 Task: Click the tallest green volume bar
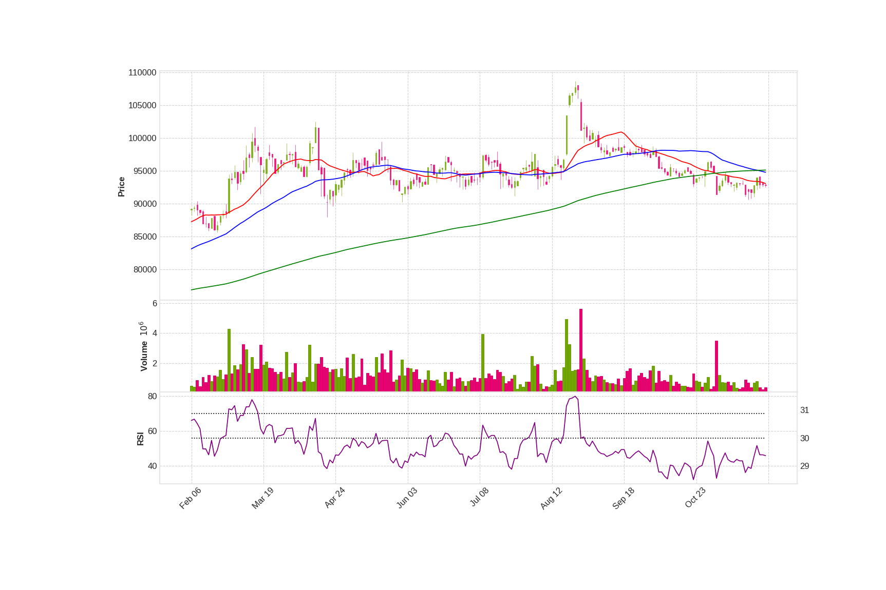coord(567,356)
